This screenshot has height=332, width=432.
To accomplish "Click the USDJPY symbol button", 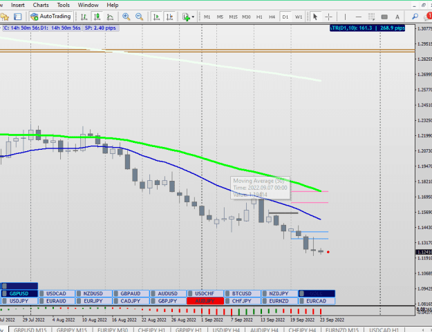I will click(x=19, y=301).
